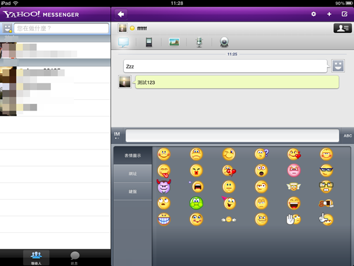Tap the status field 您在做什麼？
Screen dimensions: 354x266
61,28
